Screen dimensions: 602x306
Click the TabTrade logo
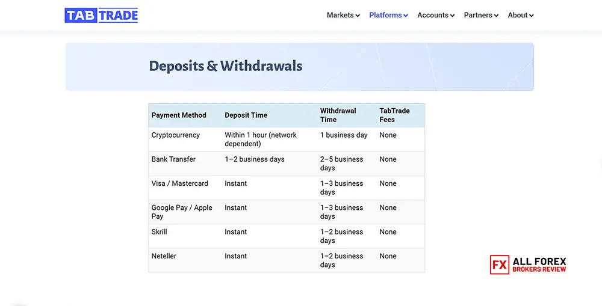[101, 16]
